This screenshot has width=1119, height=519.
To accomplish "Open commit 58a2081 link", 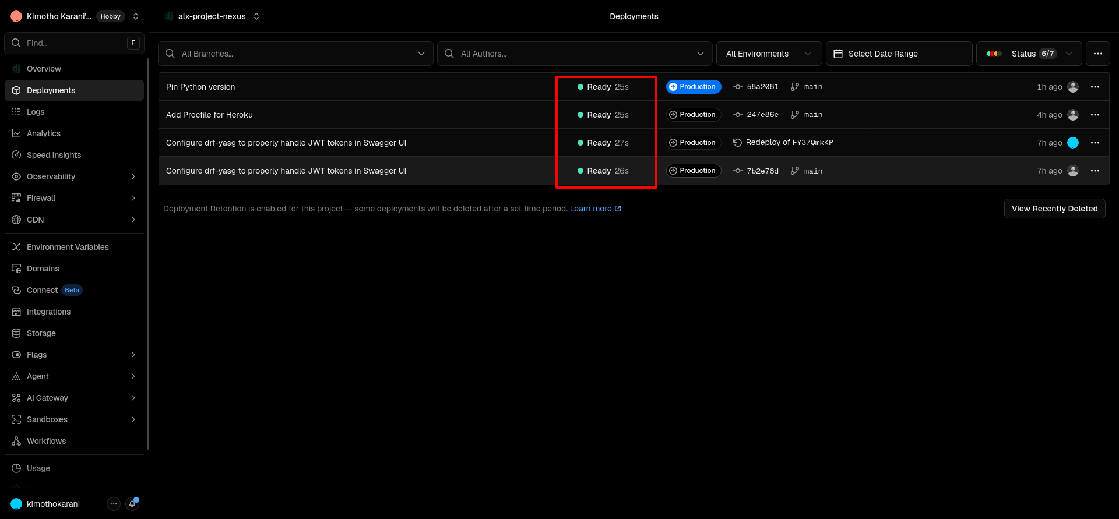I will [x=756, y=87].
